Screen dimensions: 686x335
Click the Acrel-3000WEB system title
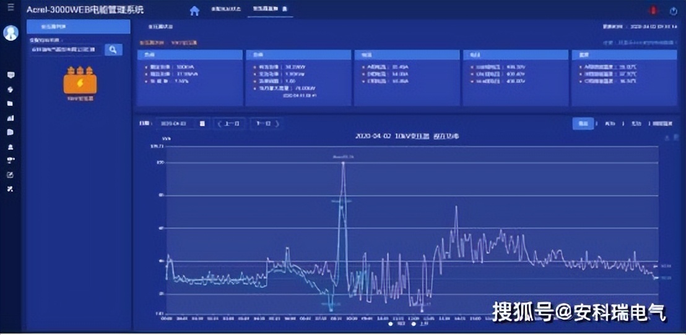tap(85, 10)
